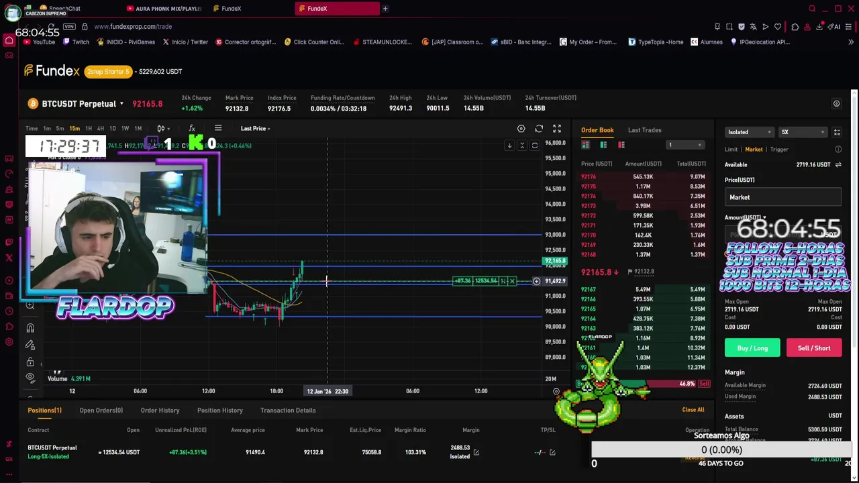
Task: Select Positions(1) tab
Action: (44, 410)
